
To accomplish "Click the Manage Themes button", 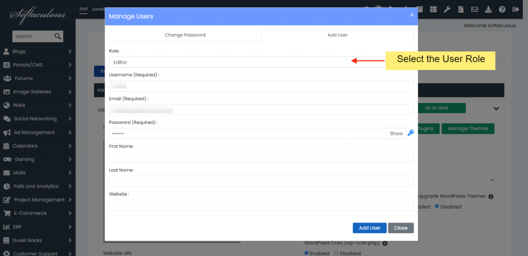I will click(468, 128).
